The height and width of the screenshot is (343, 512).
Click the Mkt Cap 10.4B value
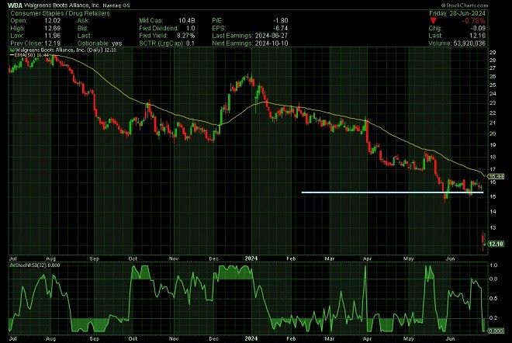186,21
